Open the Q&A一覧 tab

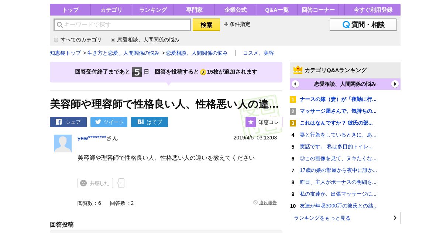point(277,10)
